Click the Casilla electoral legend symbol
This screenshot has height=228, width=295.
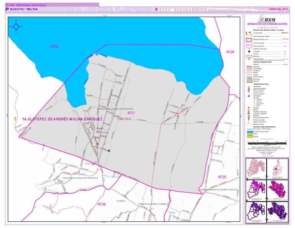coord(249,59)
